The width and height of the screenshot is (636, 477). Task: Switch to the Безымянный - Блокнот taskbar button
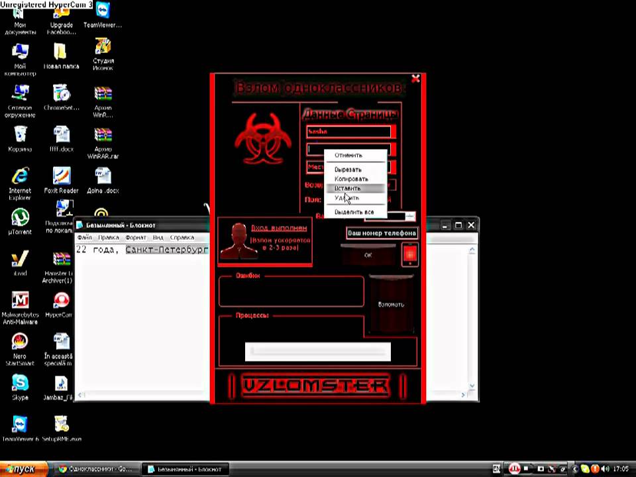click(x=185, y=469)
